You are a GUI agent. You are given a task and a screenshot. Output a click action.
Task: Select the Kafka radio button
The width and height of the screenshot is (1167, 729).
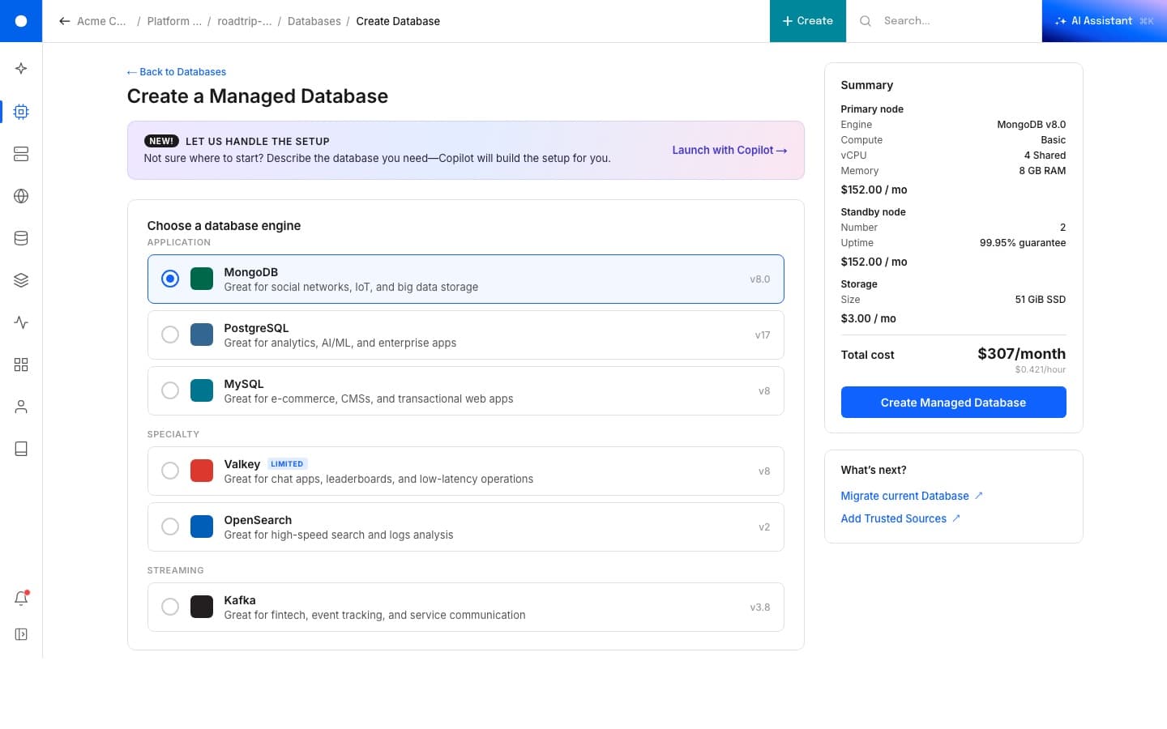(170, 607)
